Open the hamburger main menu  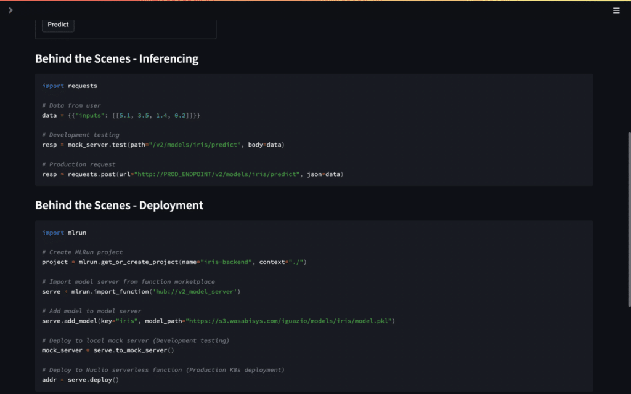click(616, 10)
